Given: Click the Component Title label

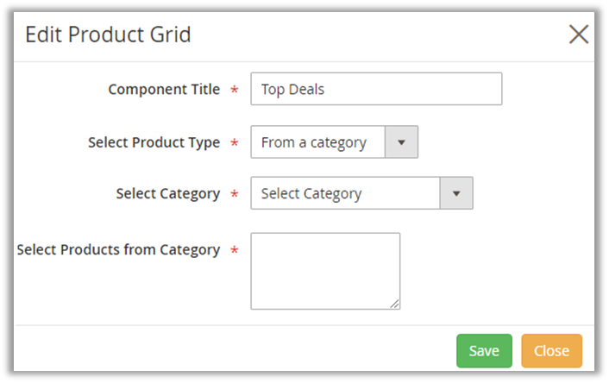Looking at the screenshot, I should 164,90.
